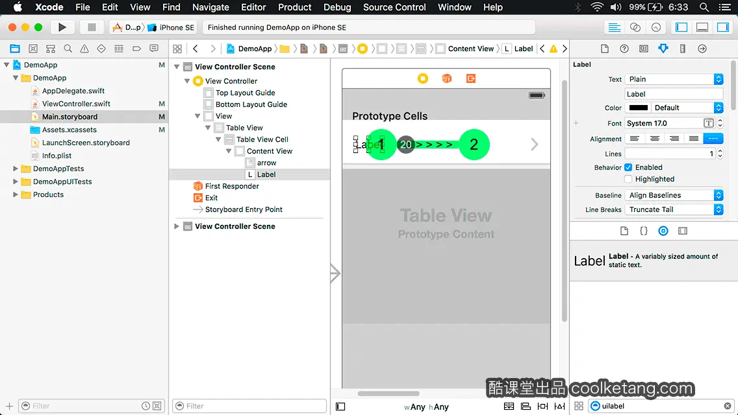
Task: Open the Report navigator
Action: point(154,49)
